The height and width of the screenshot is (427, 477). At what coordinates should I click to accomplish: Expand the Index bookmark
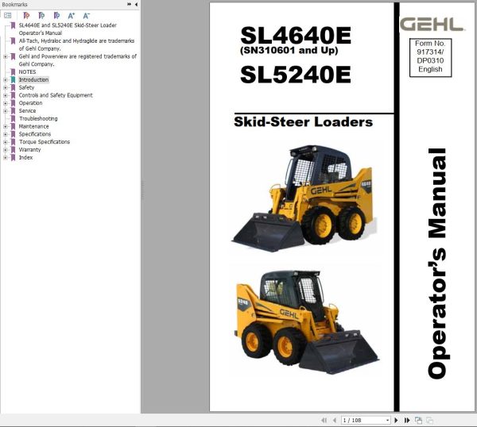point(6,158)
